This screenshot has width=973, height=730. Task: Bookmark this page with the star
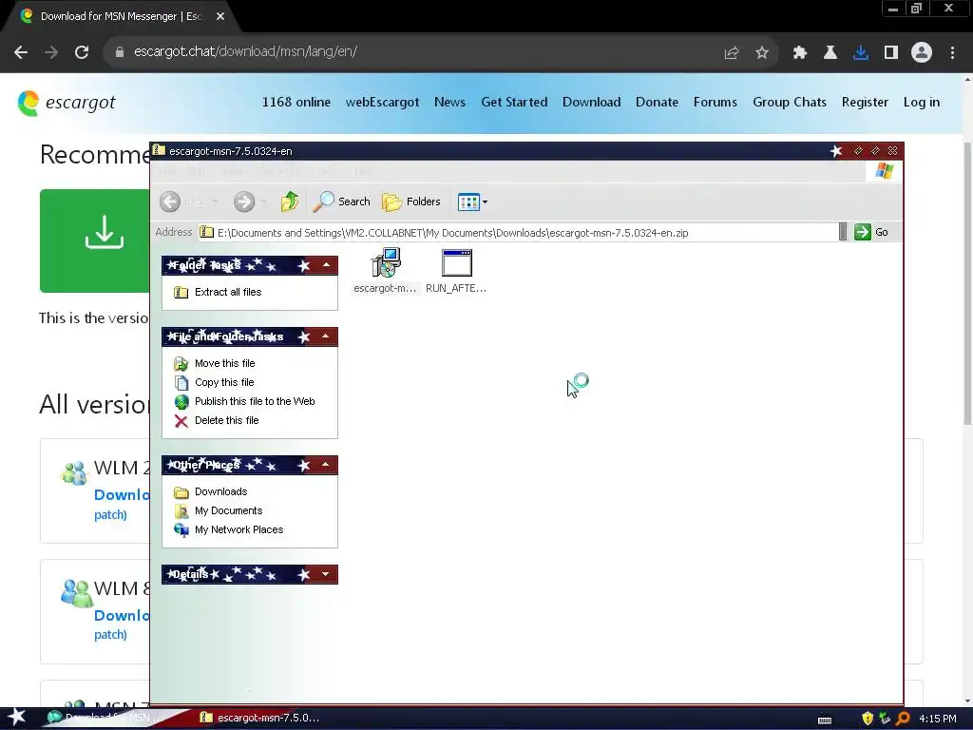click(x=762, y=53)
